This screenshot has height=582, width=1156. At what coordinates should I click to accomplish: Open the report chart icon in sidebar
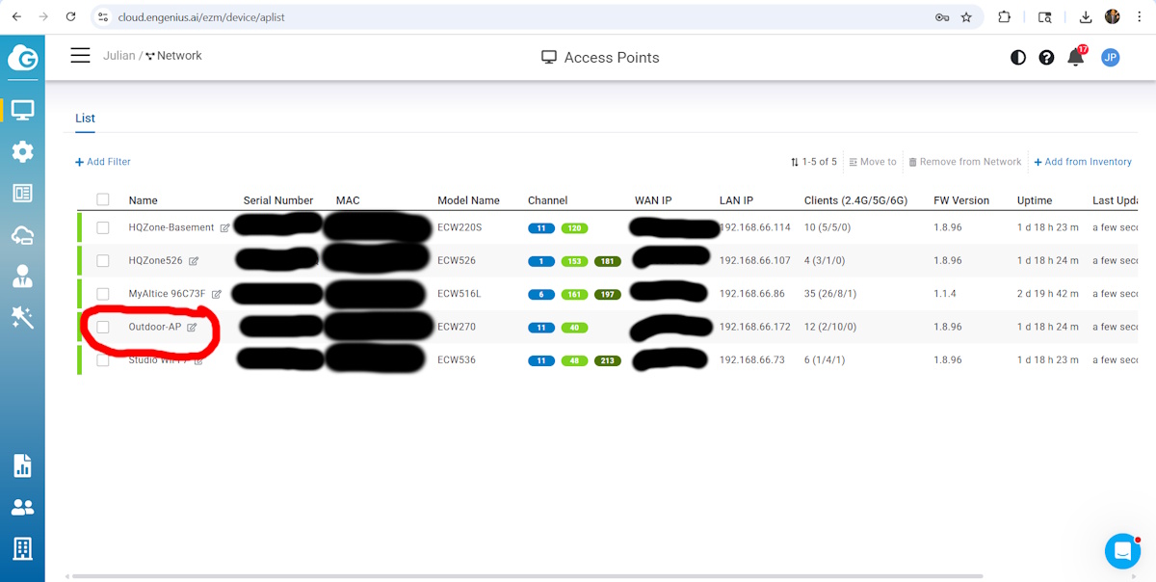tap(22, 465)
